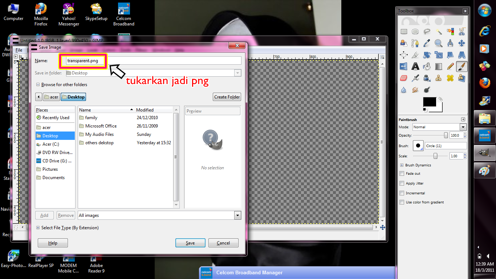The width and height of the screenshot is (496, 279).
Task: Select the Text tool
Action: tap(415, 66)
